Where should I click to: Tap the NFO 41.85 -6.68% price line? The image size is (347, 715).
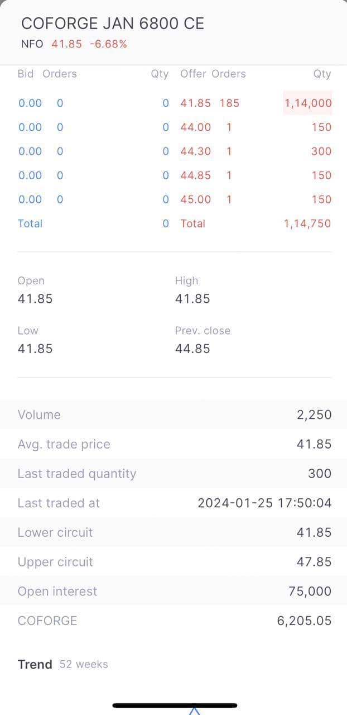pyautogui.click(x=74, y=44)
